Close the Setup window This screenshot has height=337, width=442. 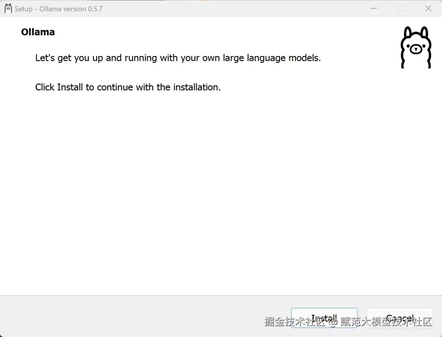[x=428, y=9]
